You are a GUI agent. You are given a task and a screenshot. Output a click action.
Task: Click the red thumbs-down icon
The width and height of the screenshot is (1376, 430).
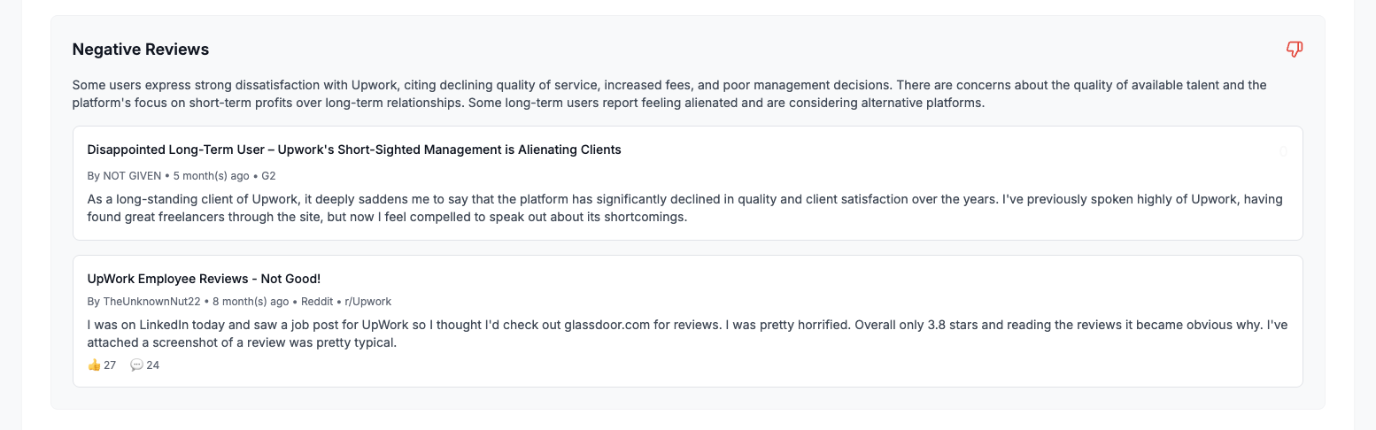coord(1294,50)
